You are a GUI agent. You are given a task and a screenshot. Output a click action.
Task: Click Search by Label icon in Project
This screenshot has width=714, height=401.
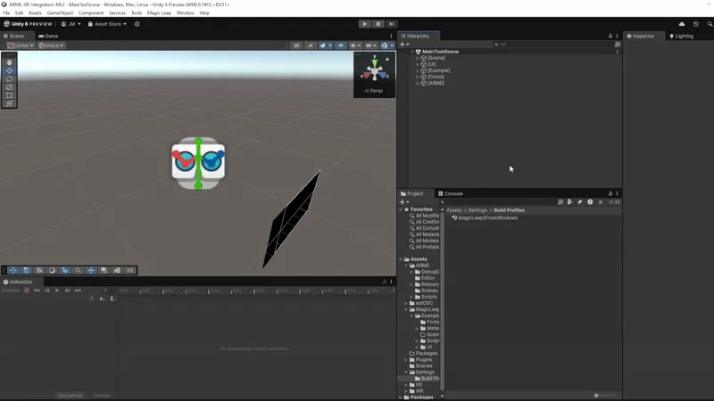[579, 202]
